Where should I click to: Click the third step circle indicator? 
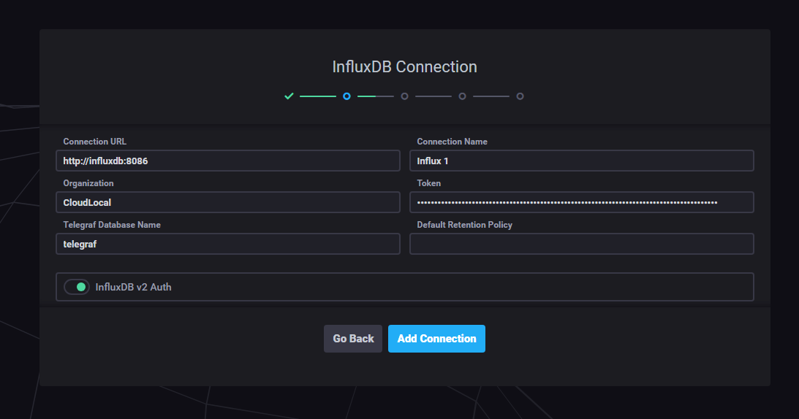[404, 96]
